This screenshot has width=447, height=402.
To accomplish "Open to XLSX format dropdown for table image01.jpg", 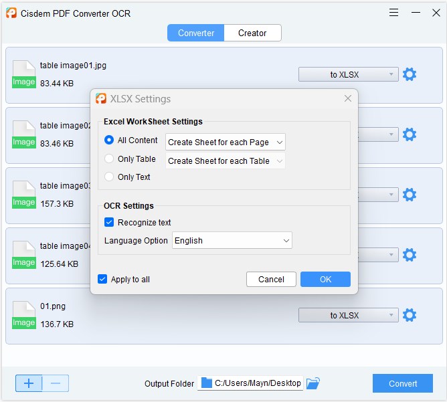I will pos(349,74).
